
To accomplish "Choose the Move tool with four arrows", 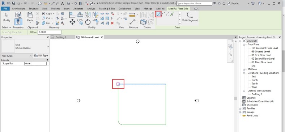I will tap(72, 22).
